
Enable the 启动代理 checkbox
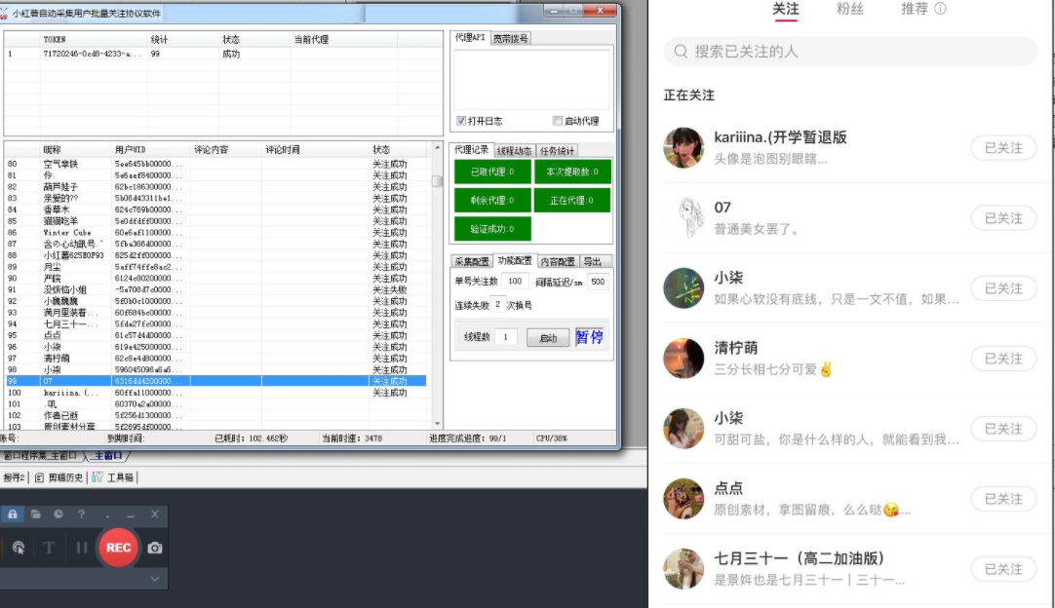[558, 121]
